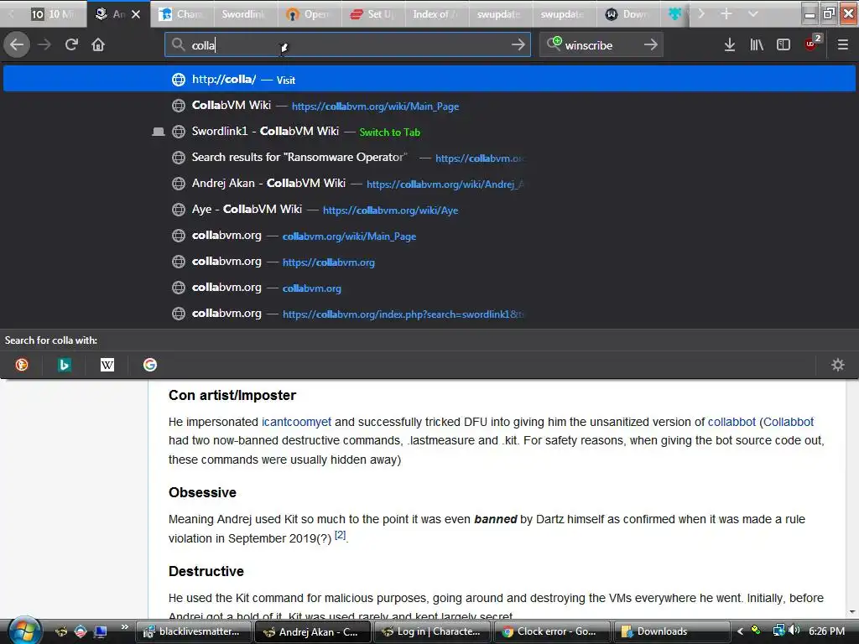Open the collabbot link
859x644 pixels.
pyautogui.click(x=731, y=422)
